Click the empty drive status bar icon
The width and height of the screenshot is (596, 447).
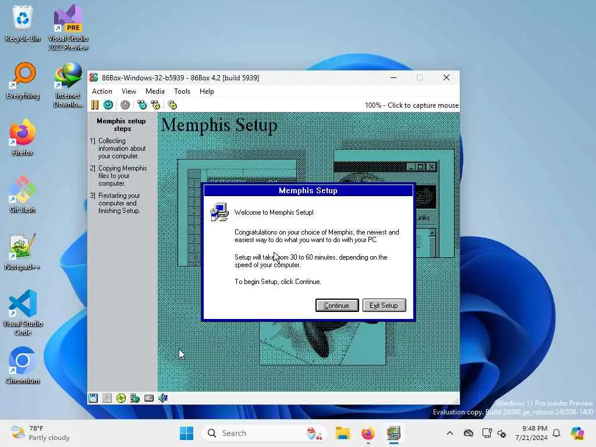pos(107,398)
